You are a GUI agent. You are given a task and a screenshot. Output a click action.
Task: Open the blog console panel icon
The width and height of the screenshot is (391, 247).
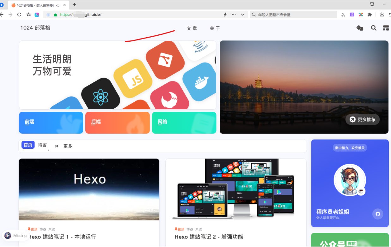(386, 28)
